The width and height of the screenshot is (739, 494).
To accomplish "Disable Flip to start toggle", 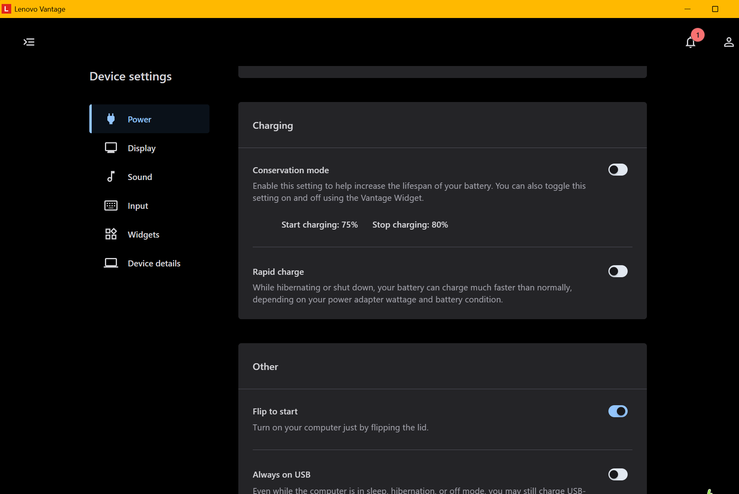I will point(618,411).
